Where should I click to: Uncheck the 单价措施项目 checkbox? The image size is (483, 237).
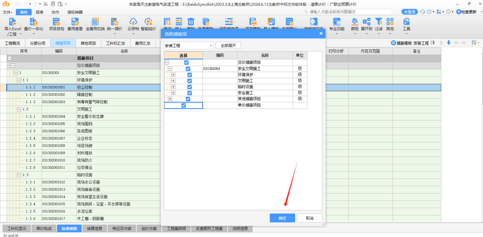pyautogui.click(x=184, y=105)
